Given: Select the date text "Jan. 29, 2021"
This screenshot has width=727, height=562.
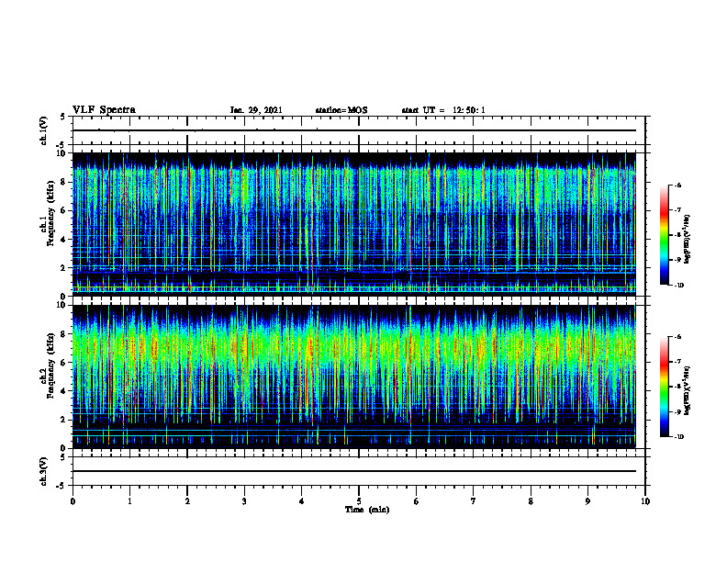Looking at the screenshot, I should (x=256, y=110).
